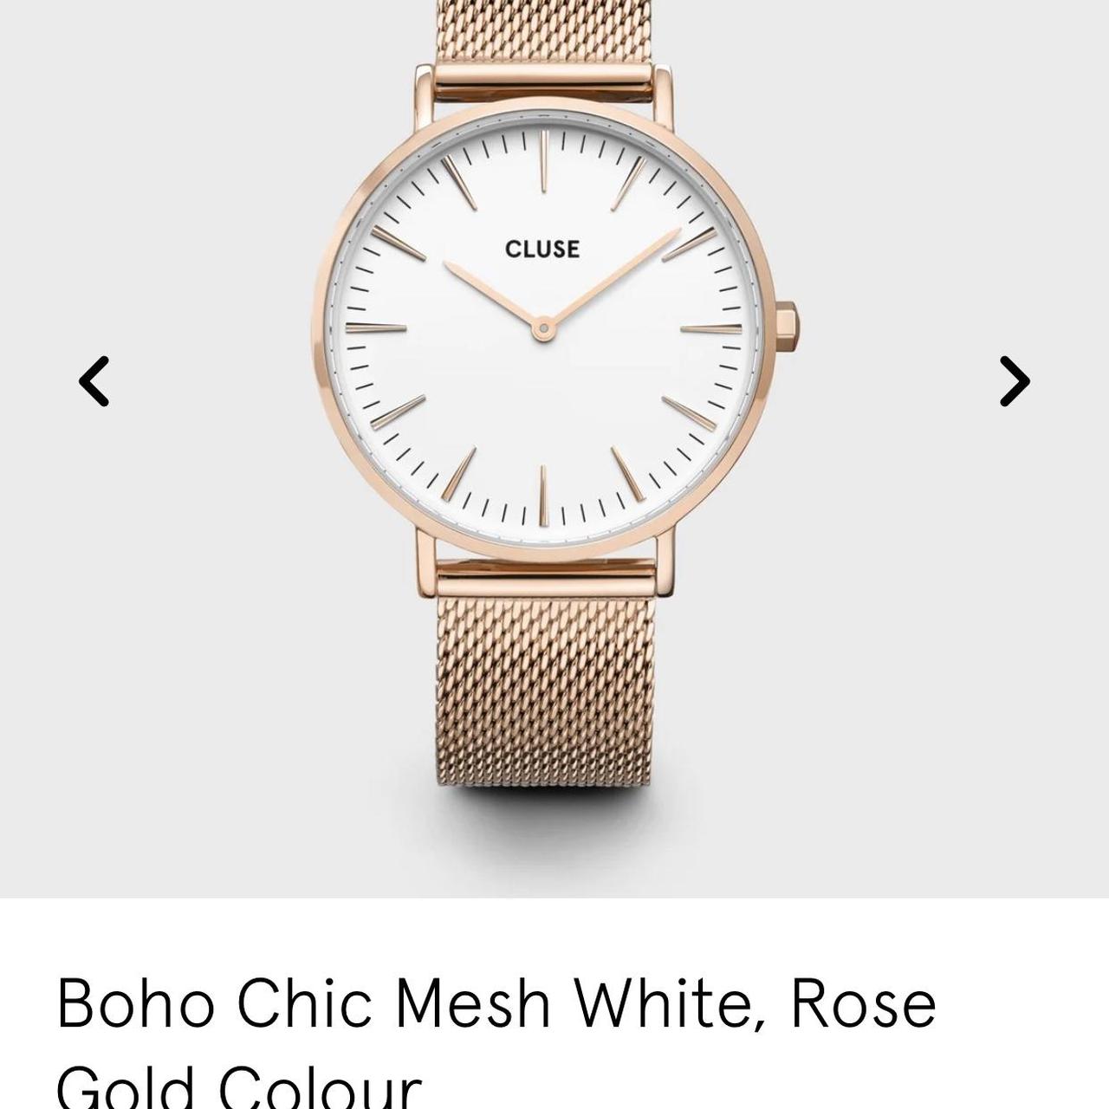The image size is (1109, 1109).
Task: Click the center pivot of the watch hands
Action: [x=543, y=328]
